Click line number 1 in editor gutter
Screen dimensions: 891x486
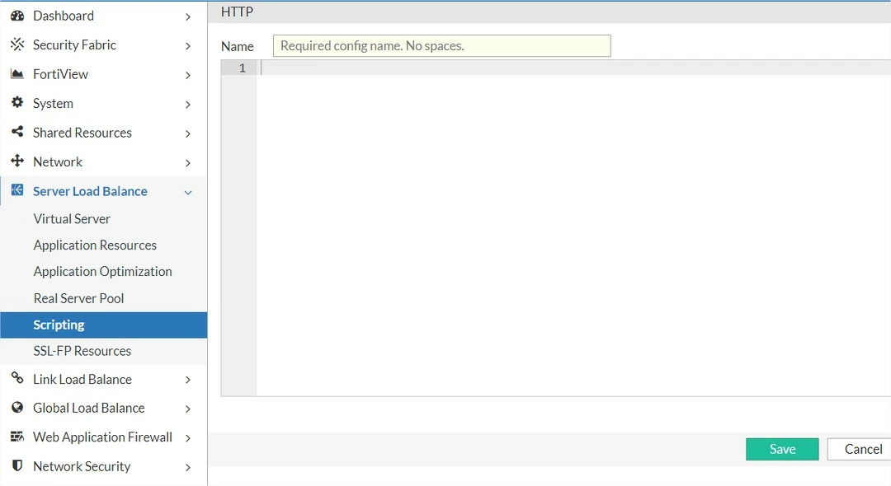pos(242,68)
